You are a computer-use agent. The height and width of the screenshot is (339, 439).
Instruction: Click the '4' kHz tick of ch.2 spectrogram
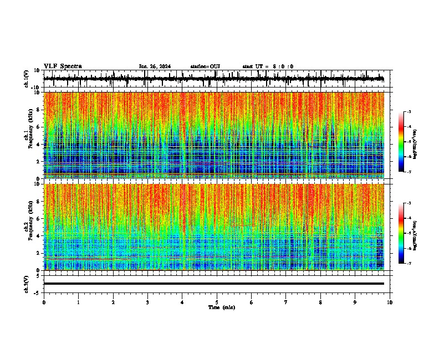click(39, 236)
